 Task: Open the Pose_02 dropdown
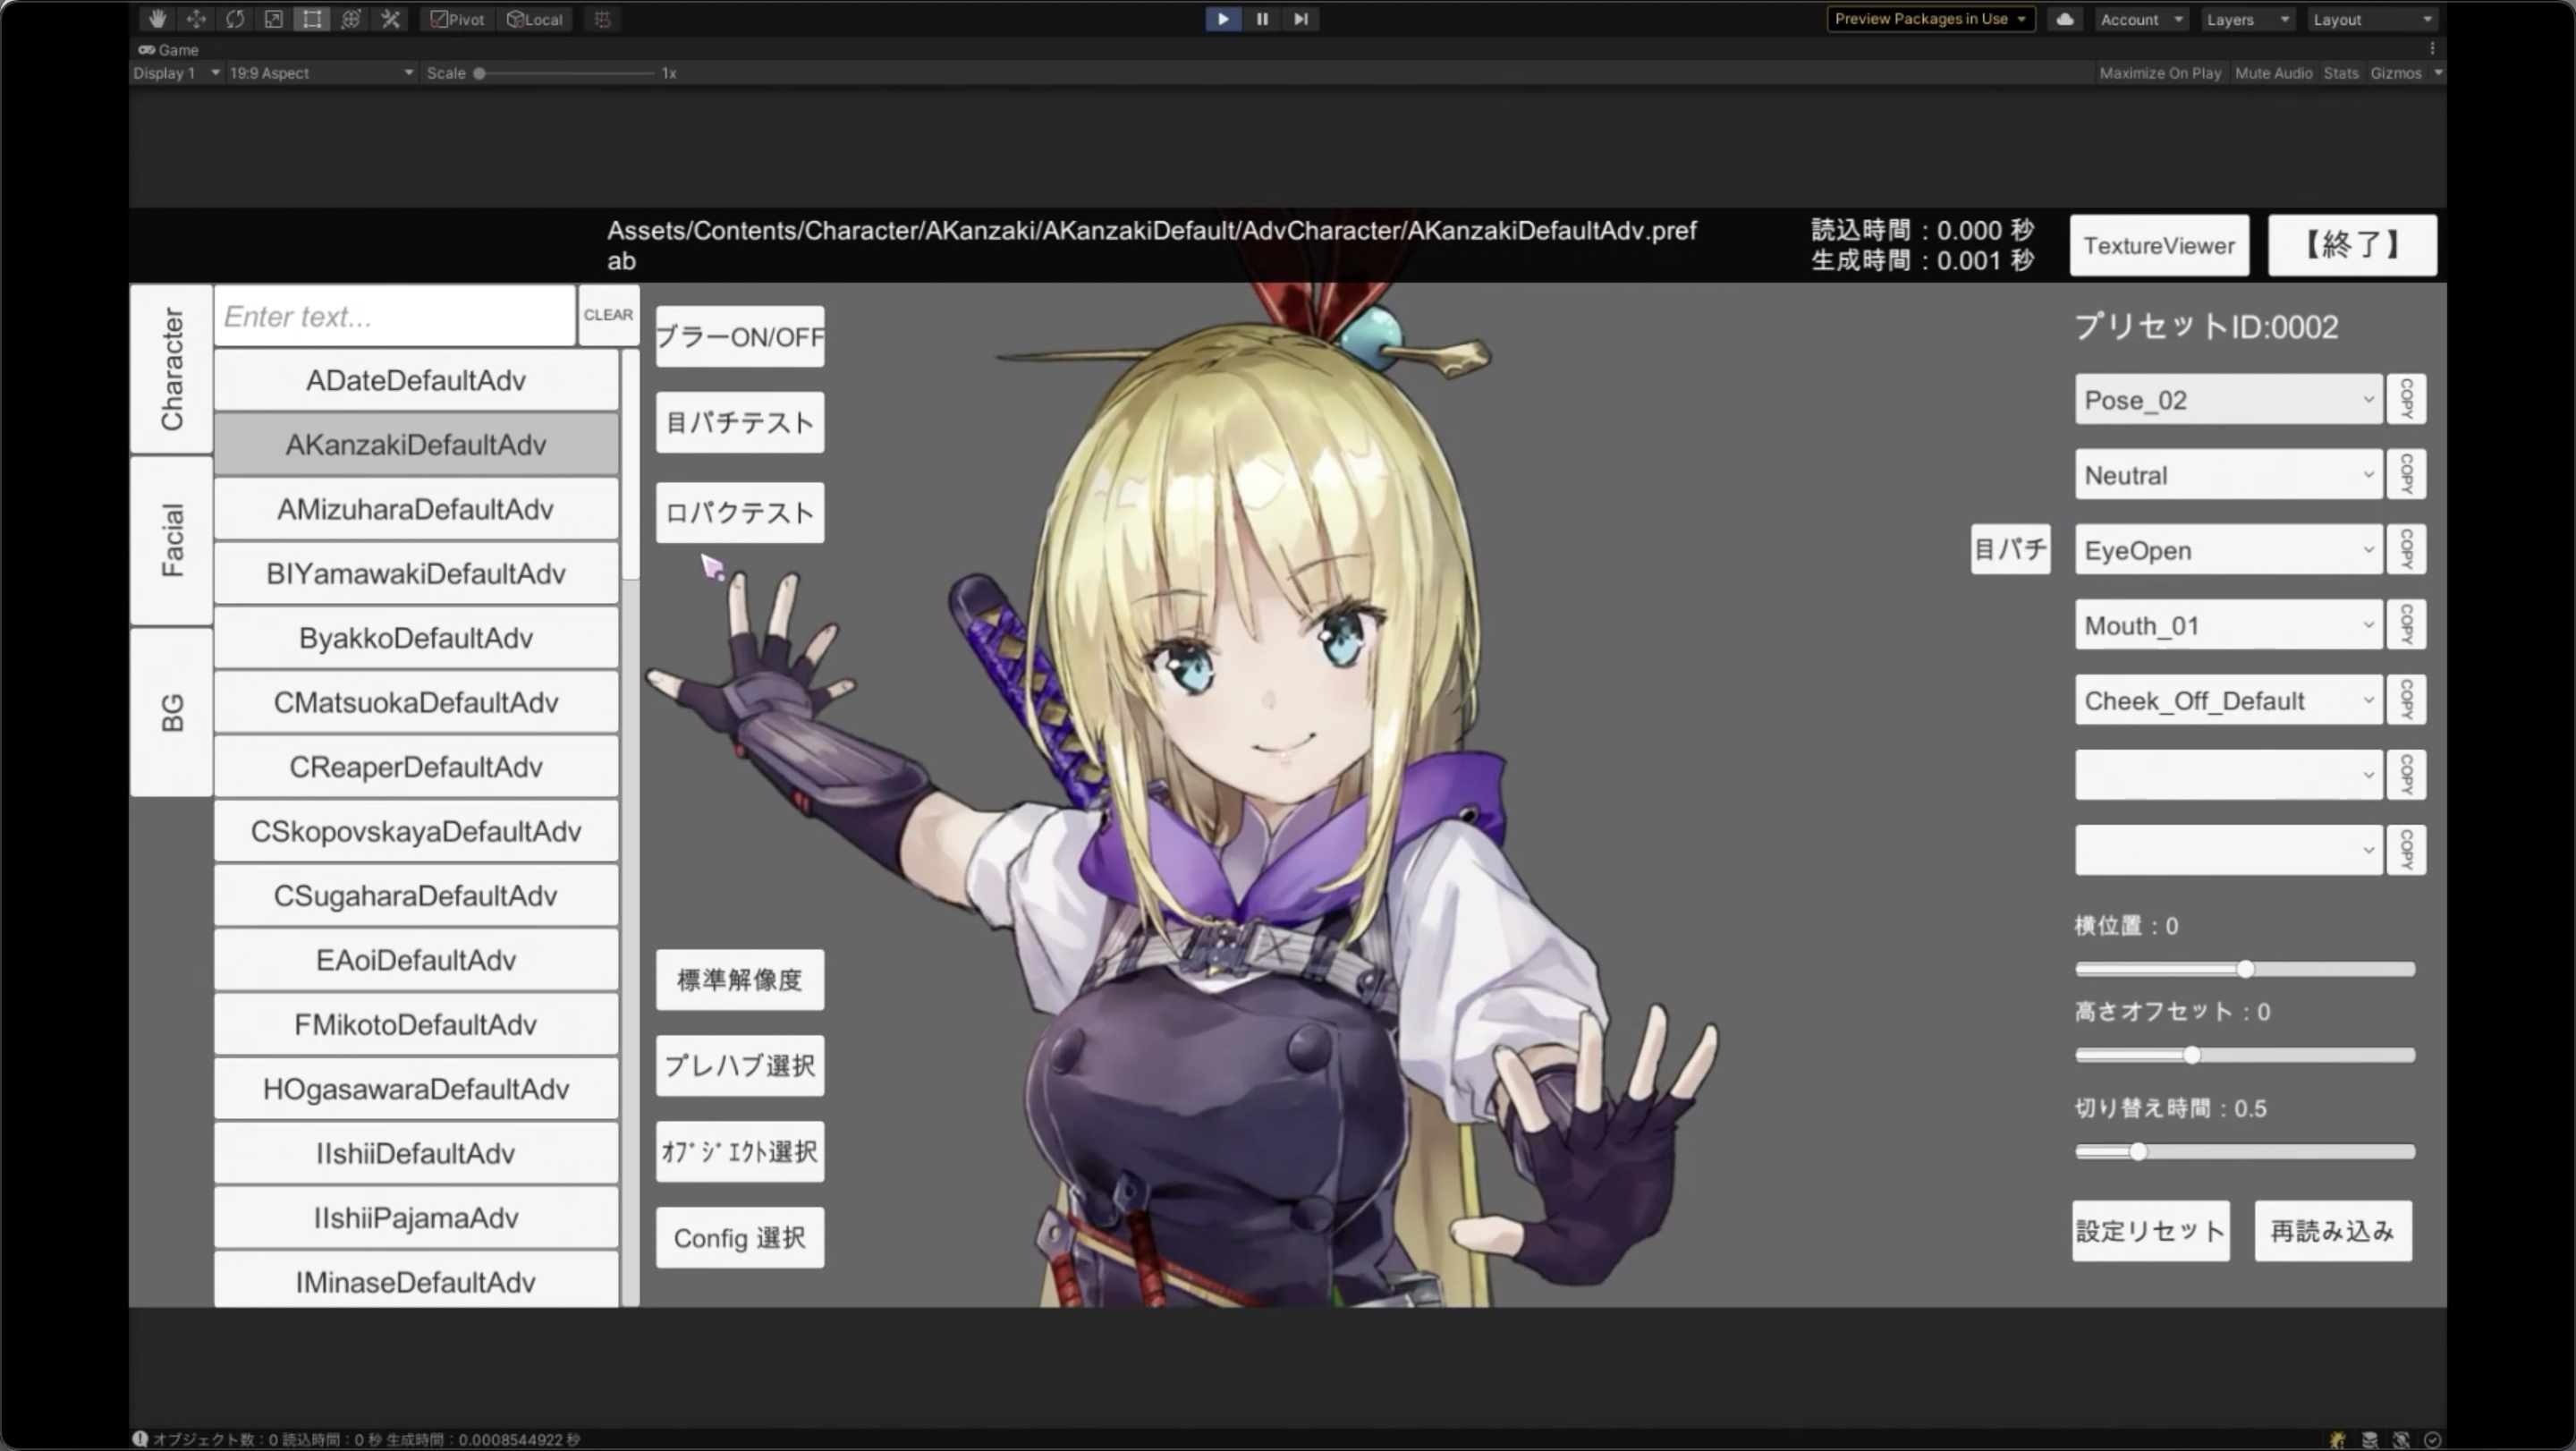click(2227, 400)
